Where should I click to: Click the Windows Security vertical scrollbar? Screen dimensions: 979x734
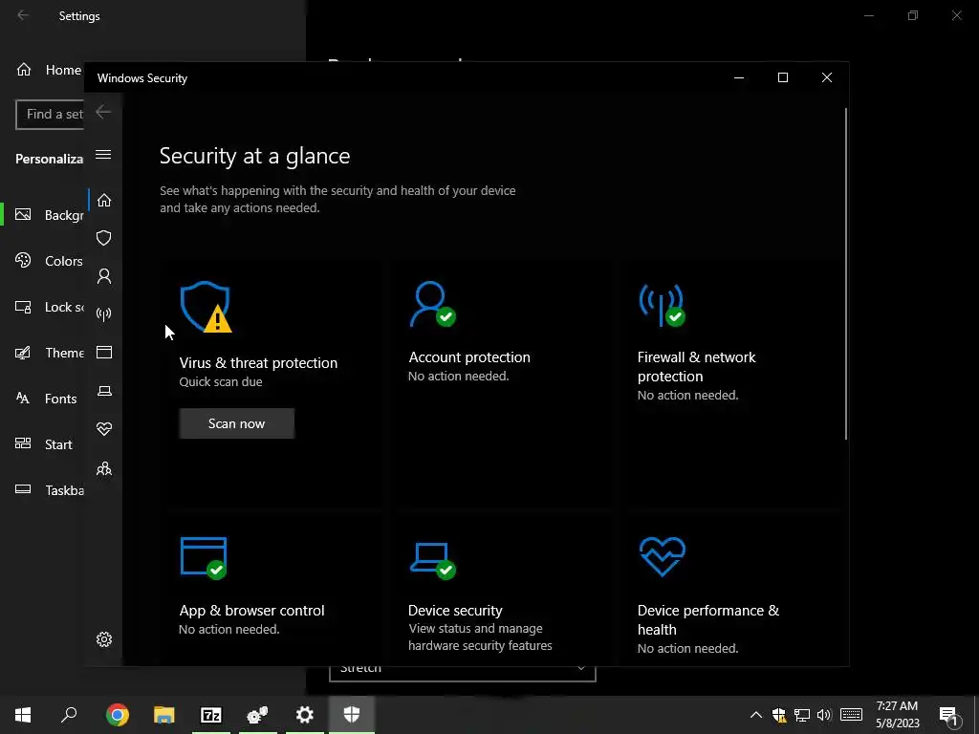[x=845, y=273]
